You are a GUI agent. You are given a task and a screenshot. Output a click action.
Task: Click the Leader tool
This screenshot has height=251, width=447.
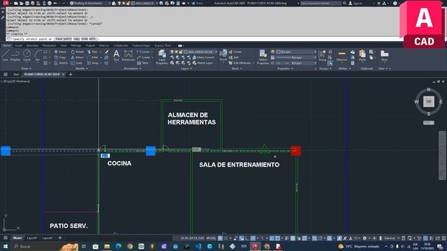point(143,57)
